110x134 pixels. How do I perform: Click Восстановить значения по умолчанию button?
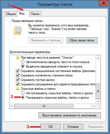point(69,115)
